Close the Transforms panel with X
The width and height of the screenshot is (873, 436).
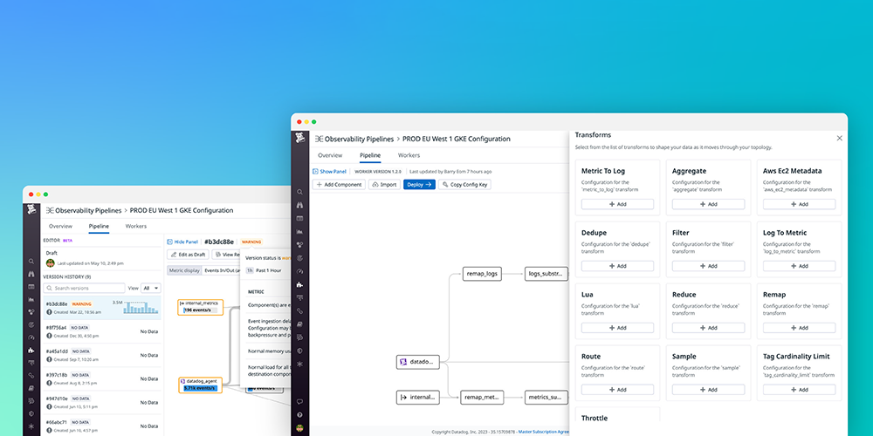[840, 138]
